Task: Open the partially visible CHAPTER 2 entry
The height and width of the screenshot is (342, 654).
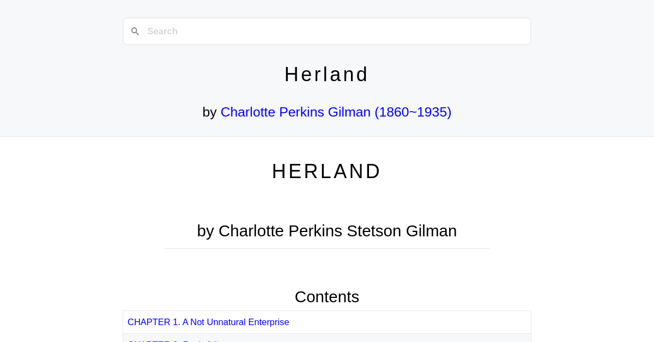Action: coord(172,340)
